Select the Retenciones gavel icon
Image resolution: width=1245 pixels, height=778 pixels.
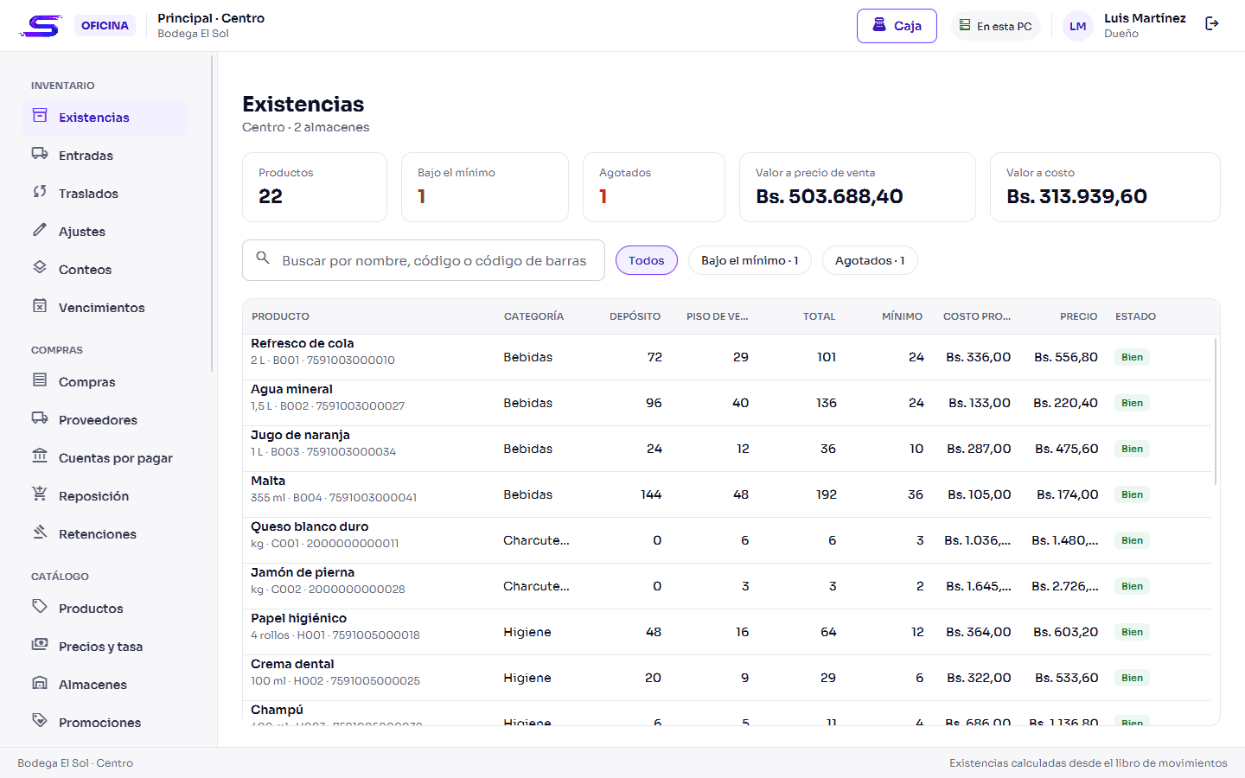pos(40,532)
